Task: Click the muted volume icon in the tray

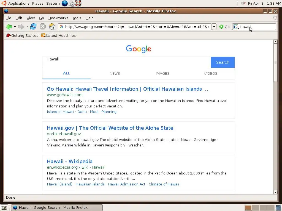Action: [x=243, y=3]
